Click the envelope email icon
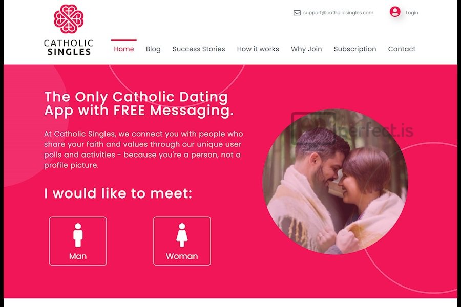Screen dimensions: 461x307 (297, 13)
